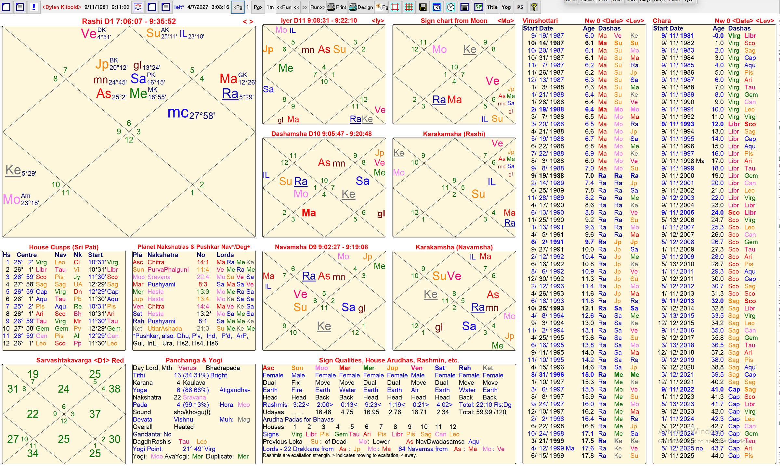Click the Run>> forward button
The image size is (780, 466).
point(317,7)
